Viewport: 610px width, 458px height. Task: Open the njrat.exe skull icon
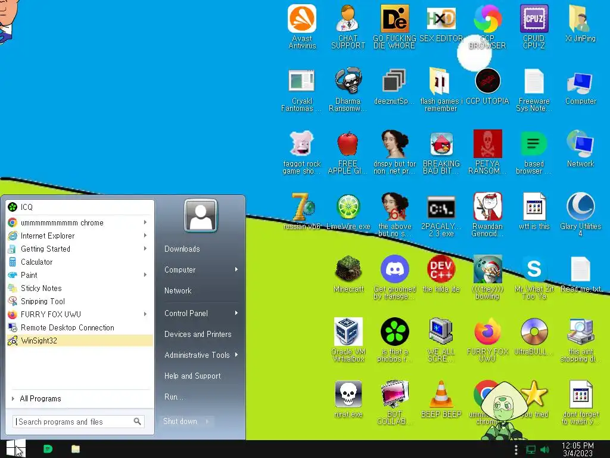click(x=348, y=400)
